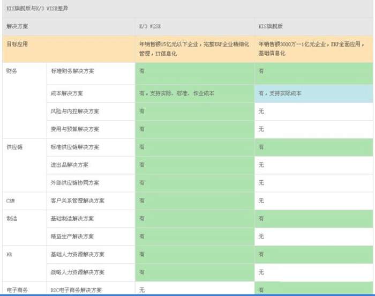This screenshot has width=375, height=296.
Task: Click "基础人力资源解决方案" row label
Action: (78, 254)
